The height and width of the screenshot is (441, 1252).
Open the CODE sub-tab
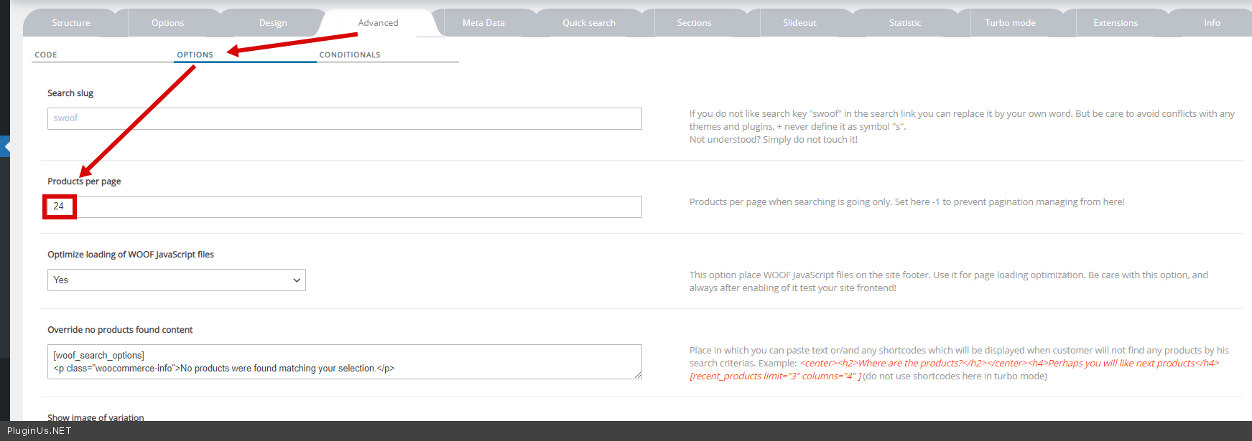[x=46, y=54]
